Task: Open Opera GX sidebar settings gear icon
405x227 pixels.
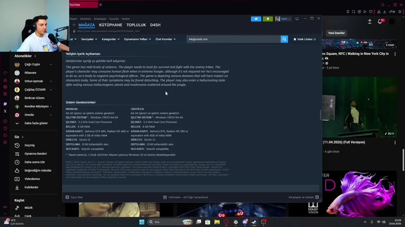Action: click(x=5, y=142)
